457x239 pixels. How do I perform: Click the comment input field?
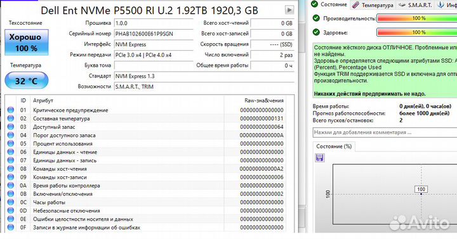385,132
